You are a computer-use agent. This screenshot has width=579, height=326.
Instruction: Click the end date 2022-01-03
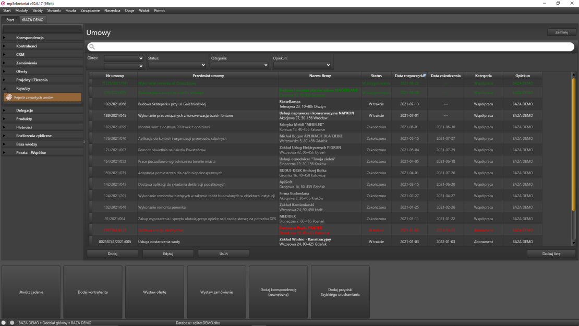click(x=445, y=242)
